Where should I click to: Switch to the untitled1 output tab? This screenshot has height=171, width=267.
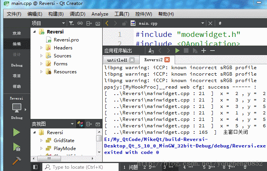point(117,60)
